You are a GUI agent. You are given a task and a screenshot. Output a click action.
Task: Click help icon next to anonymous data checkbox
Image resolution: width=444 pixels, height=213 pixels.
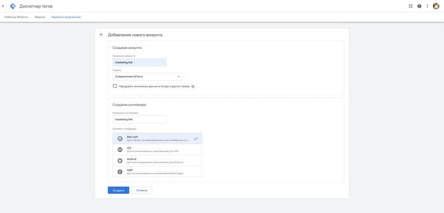tap(193, 87)
